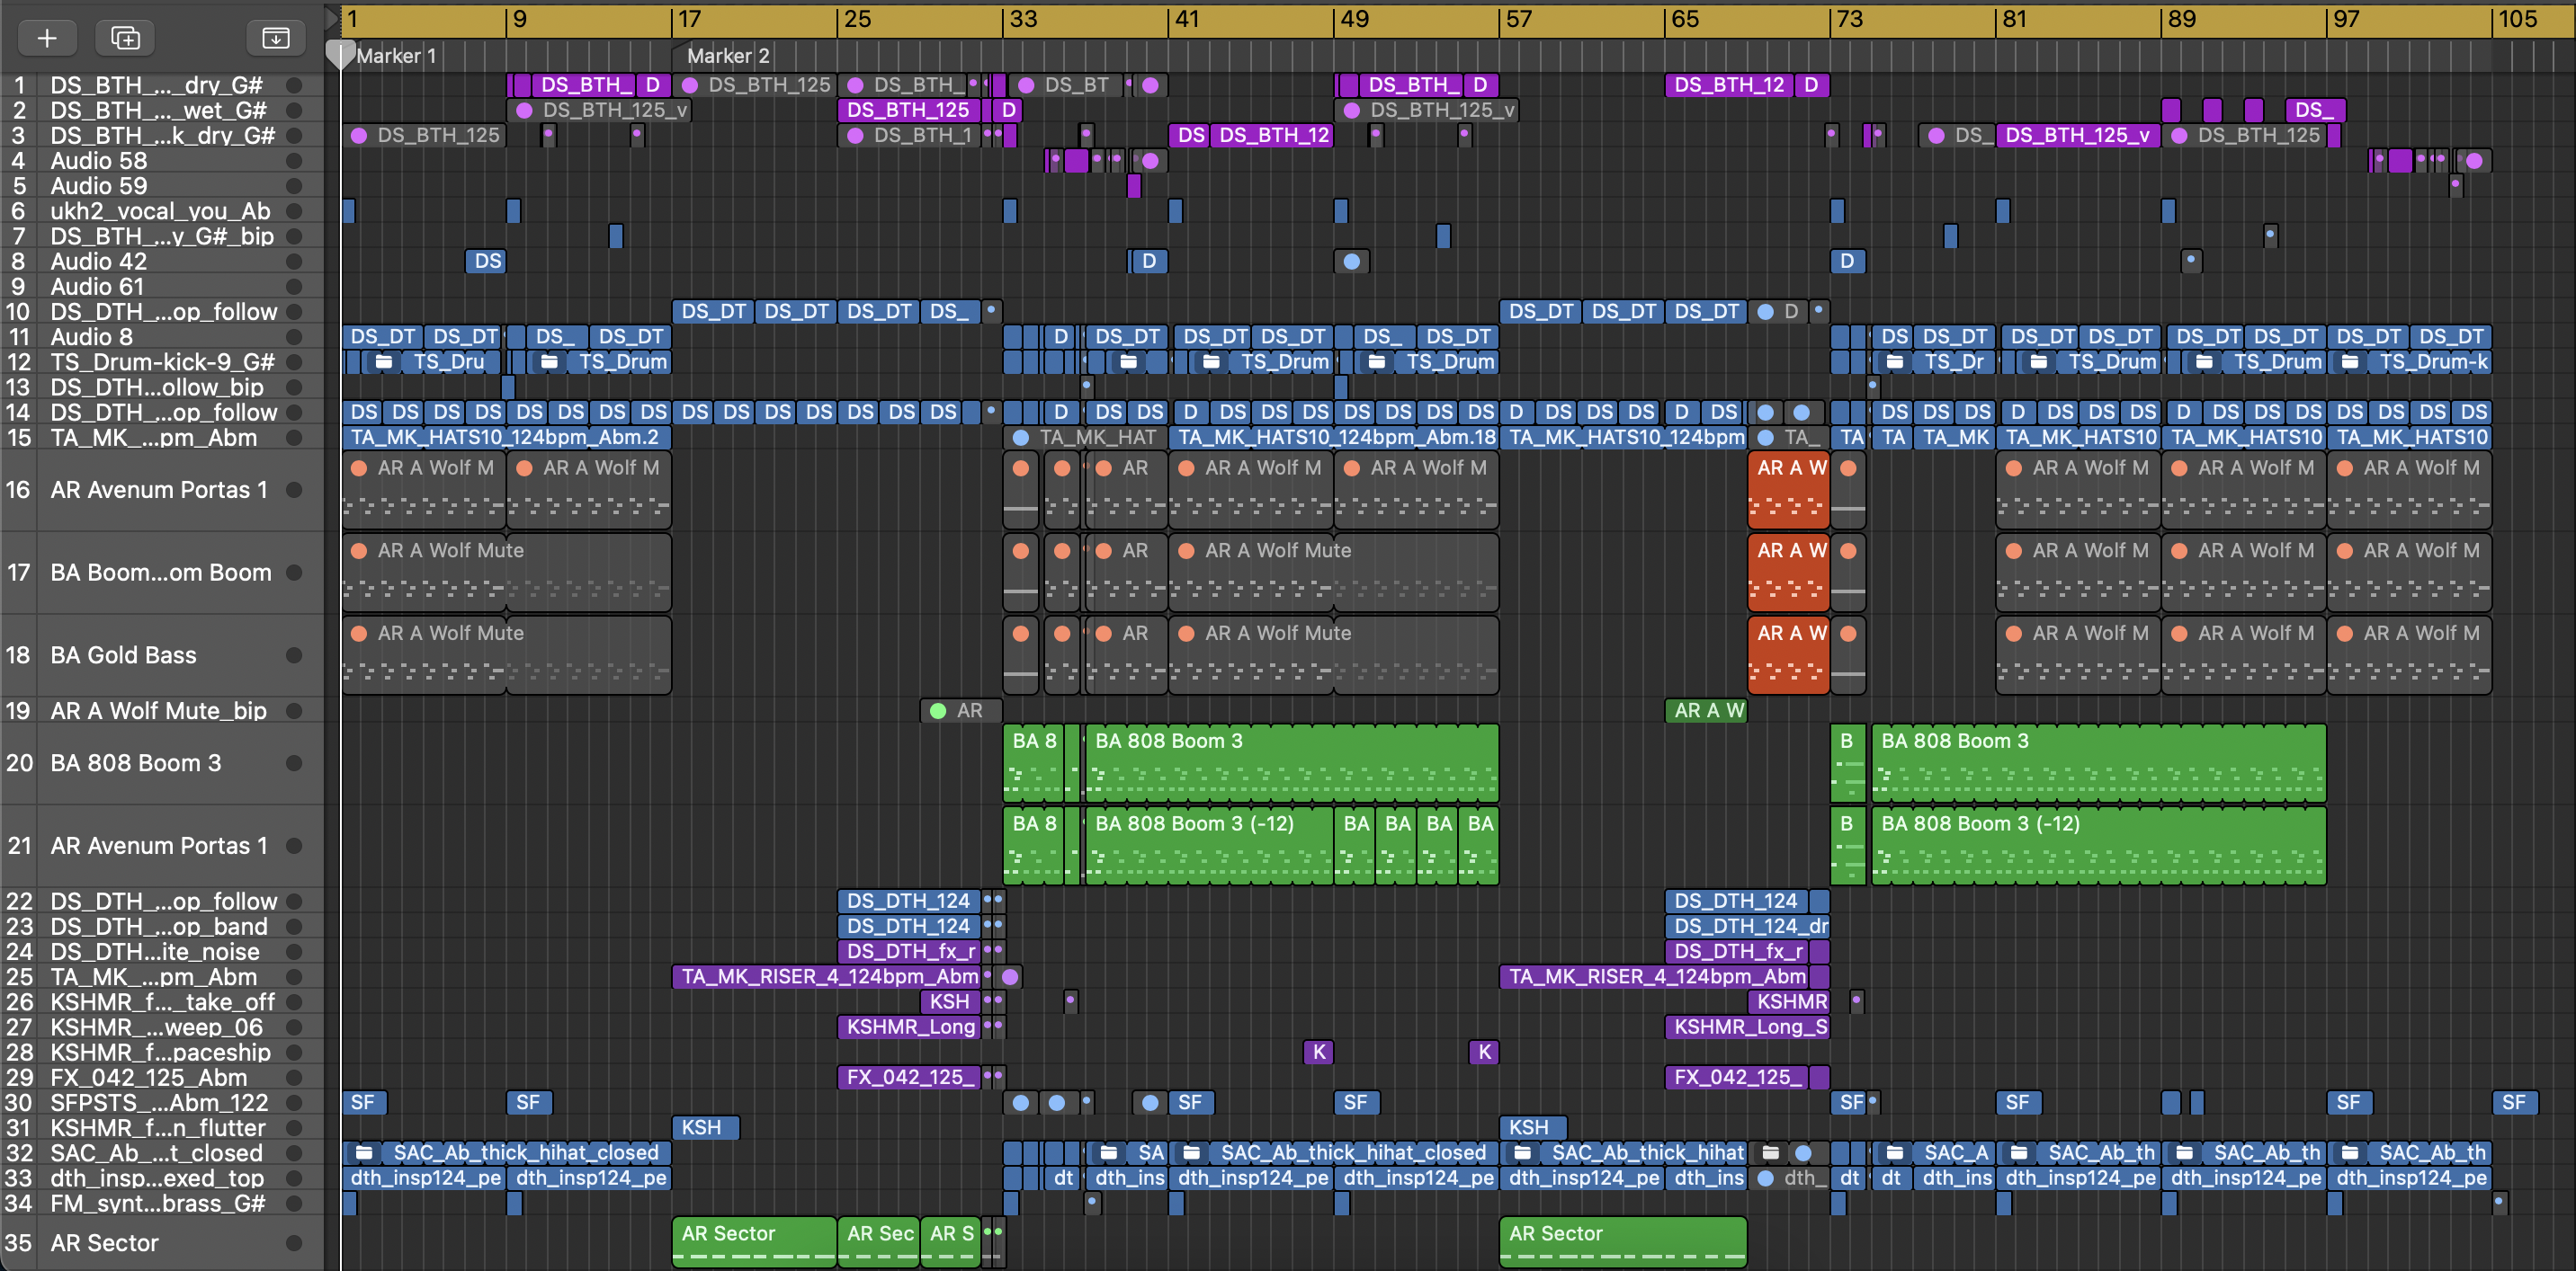The width and height of the screenshot is (2576, 1271).
Task: Toggle the status dot on track 4 Audio 58
Action: click(294, 160)
